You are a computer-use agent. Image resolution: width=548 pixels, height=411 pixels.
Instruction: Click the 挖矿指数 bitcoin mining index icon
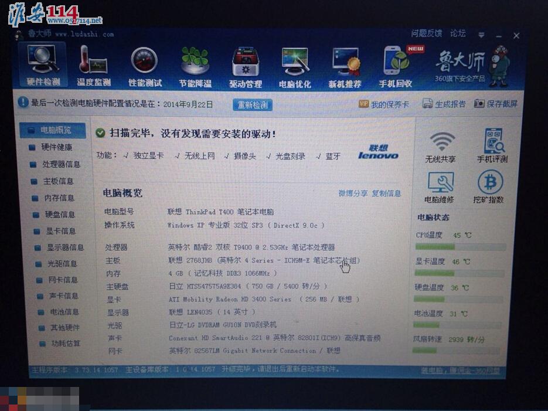pyautogui.click(x=489, y=188)
